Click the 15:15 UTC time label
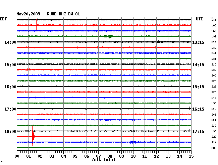Viewport: 218px width, 165px height. click(x=198, y=87)
